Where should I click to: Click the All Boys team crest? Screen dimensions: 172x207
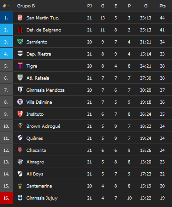20,174
